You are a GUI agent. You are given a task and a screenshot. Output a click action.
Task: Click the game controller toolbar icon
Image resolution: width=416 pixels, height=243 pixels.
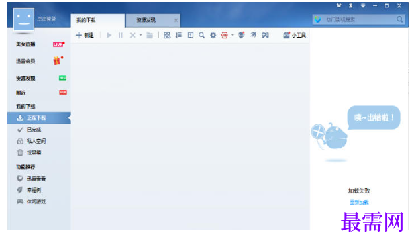tap(265, 35)
